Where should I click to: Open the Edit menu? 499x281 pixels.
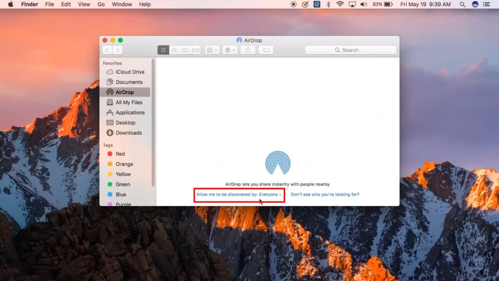66,4
